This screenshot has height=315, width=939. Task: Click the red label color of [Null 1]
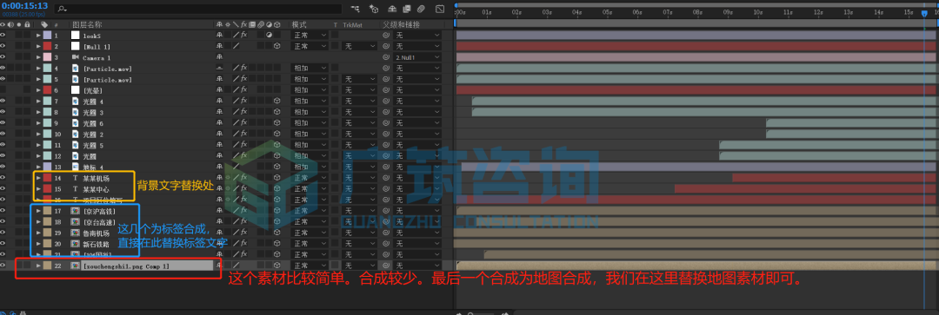tap(47, 46)
